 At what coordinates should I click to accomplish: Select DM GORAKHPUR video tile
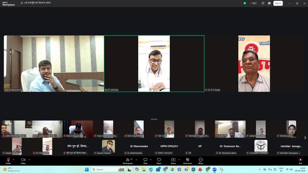[x=53, y=63]
